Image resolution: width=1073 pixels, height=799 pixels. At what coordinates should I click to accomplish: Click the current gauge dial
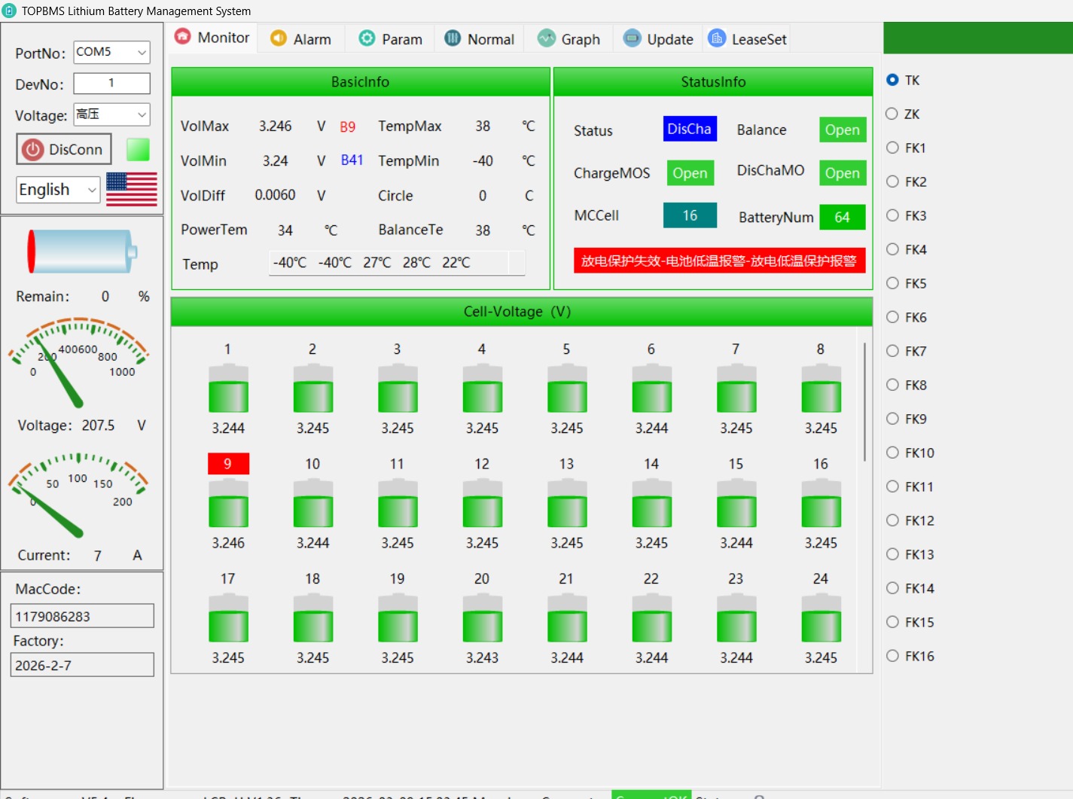tap(78, 493)
